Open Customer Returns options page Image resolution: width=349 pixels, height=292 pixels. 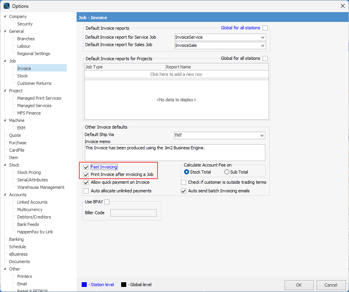coord(34,83)
